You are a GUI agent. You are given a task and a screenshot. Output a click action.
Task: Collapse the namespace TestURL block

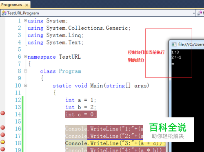[25, 57]
